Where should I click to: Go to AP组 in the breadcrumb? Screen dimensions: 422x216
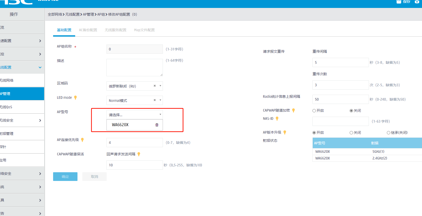click(101, 14)
